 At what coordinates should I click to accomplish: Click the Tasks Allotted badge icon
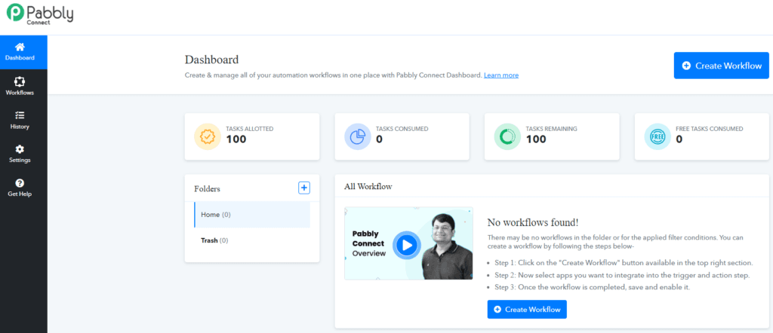coord(208,136)
